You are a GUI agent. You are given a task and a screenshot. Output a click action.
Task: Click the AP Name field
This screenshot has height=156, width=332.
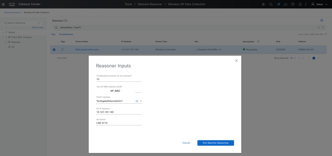click(119, 123)
